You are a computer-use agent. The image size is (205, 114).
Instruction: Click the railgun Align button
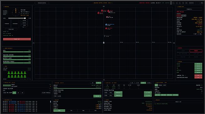coord(59,96)
